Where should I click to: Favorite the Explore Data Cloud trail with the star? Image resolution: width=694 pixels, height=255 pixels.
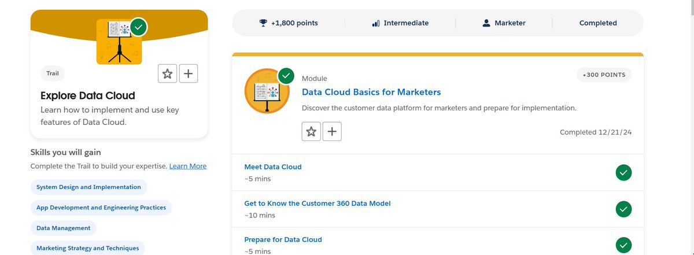[x=167, y=73]
